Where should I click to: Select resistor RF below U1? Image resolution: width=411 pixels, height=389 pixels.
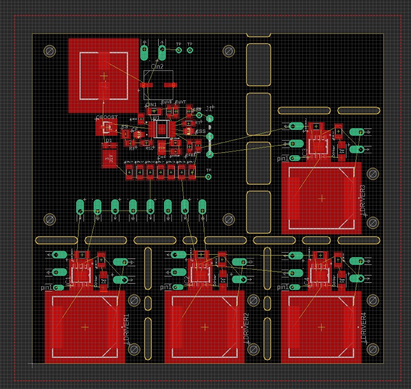tap(129, 143)
